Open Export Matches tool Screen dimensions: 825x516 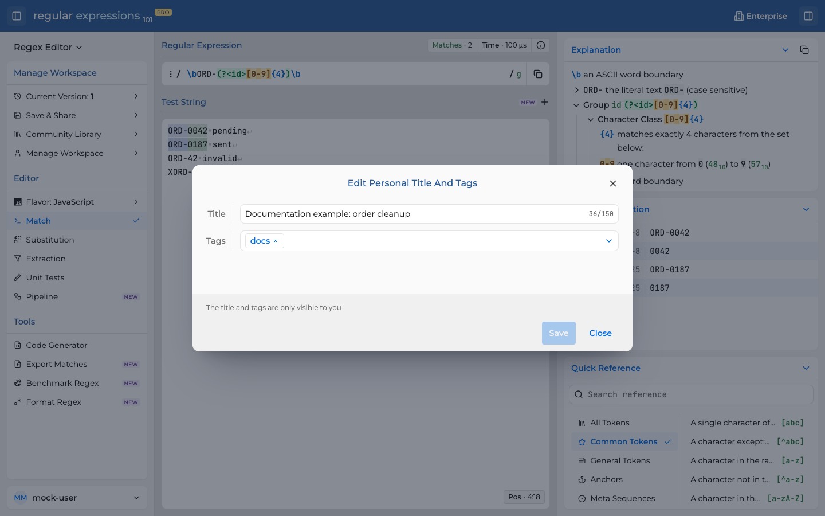click(x=77, y=364)
